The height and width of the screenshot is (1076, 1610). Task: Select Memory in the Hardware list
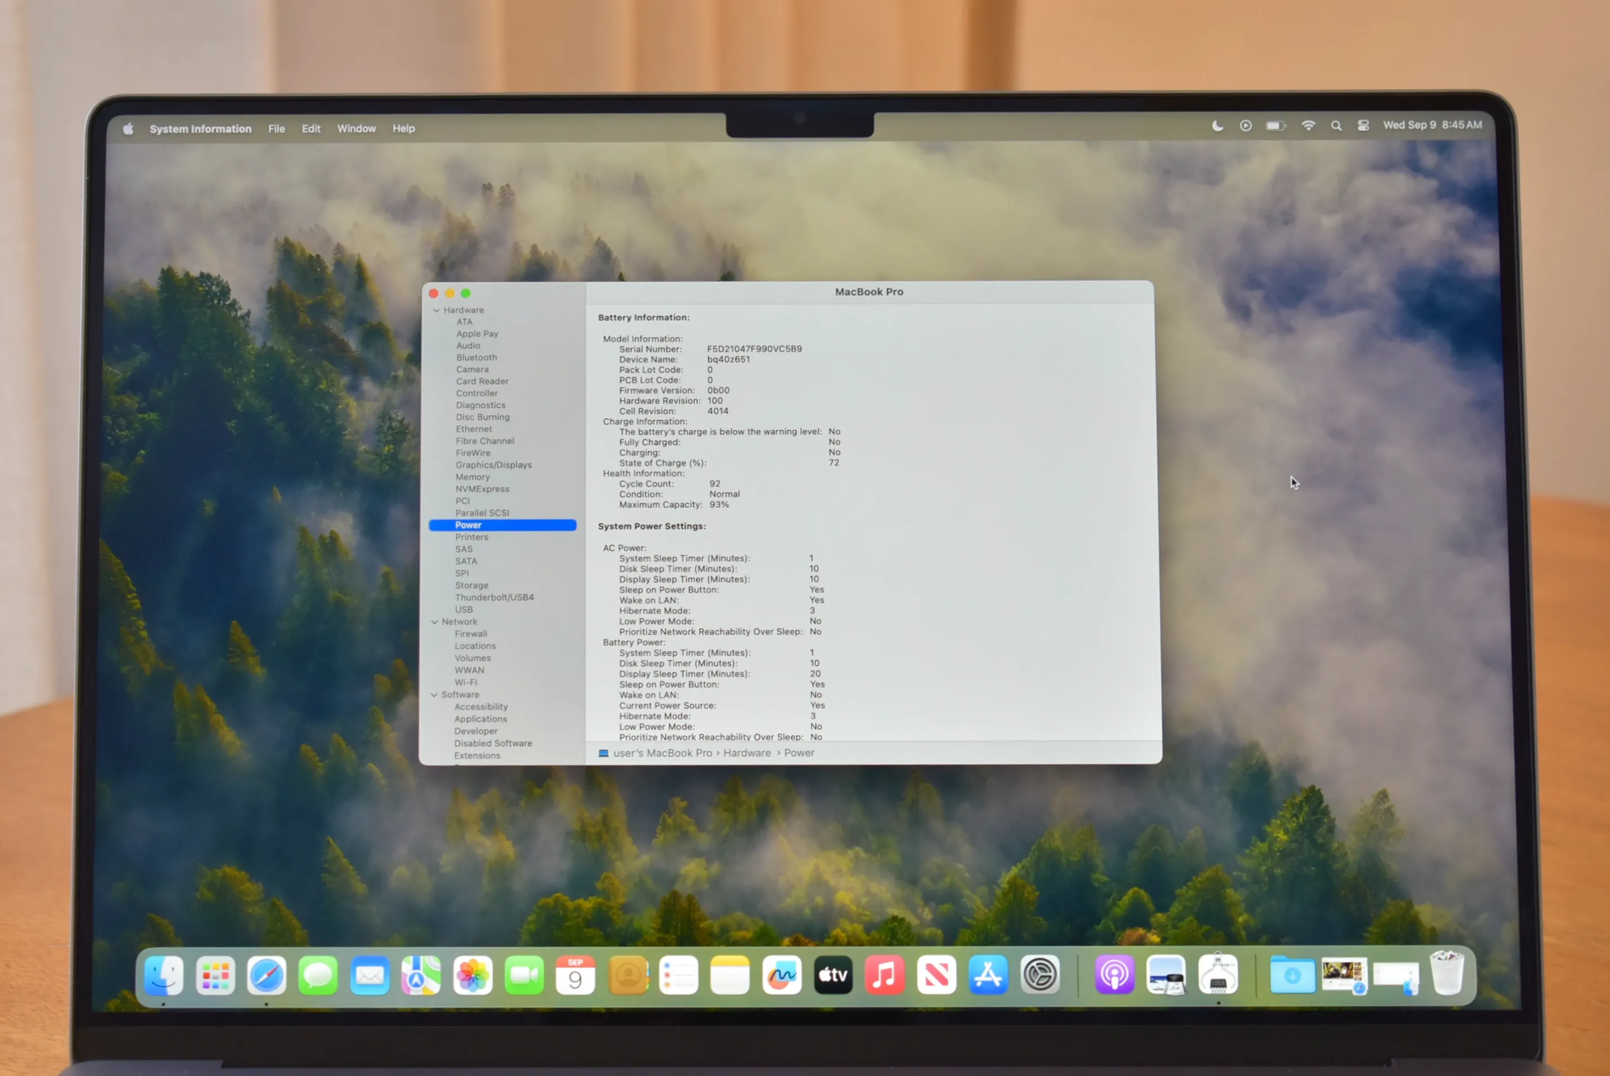(473, 477)
